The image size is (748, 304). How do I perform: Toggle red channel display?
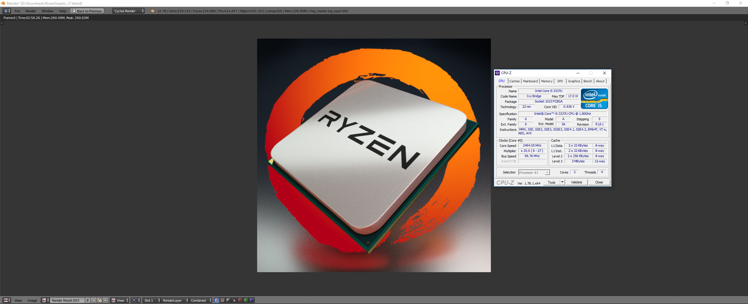point(240,300)
